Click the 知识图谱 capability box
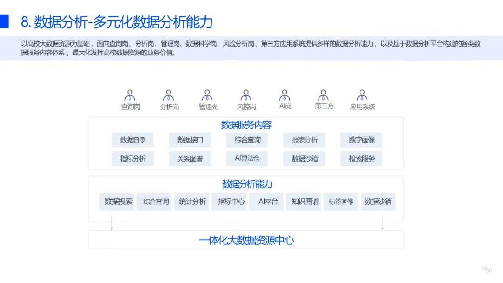The image size is (503, 283). point(304,202)
